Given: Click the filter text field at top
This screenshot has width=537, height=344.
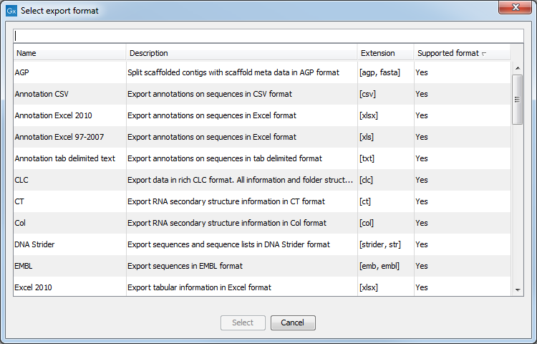Looking at the screenshot, I should pyautogui.click(x=268, y=36).
